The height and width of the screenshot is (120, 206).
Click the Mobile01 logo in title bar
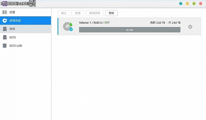[18, 4]
